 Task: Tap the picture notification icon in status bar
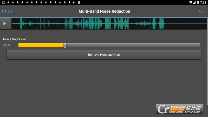(3, 3)
